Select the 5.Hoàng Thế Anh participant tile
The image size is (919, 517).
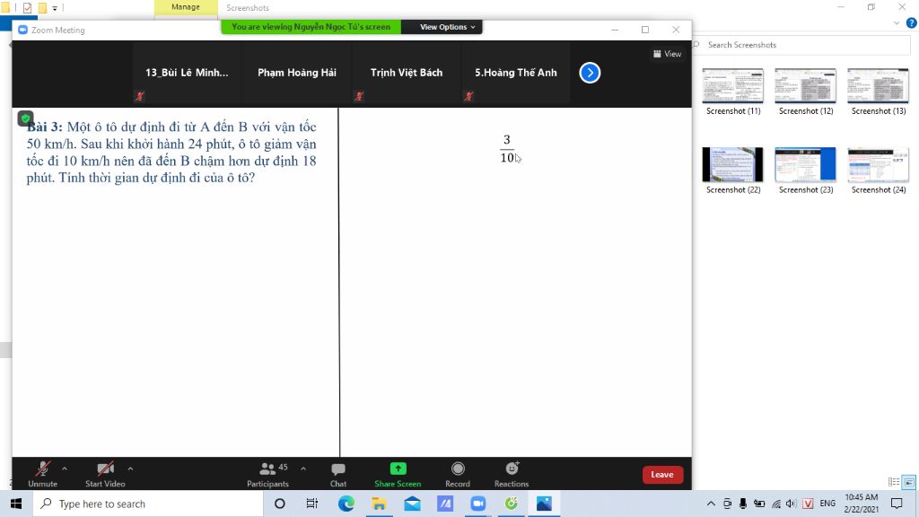(516, 73)
